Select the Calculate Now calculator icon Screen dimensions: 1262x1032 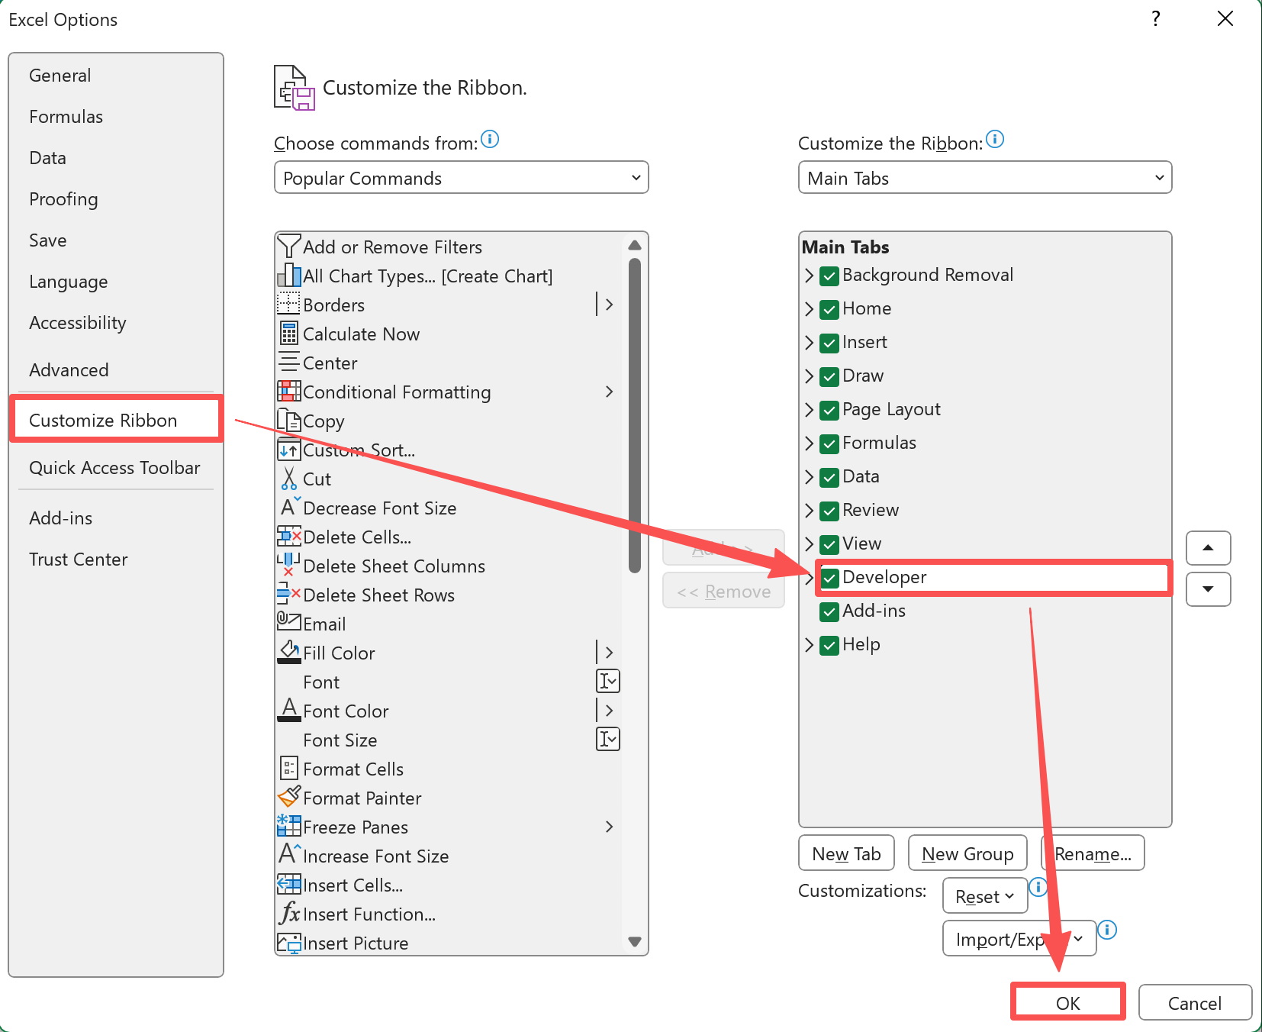click(288, 334)
